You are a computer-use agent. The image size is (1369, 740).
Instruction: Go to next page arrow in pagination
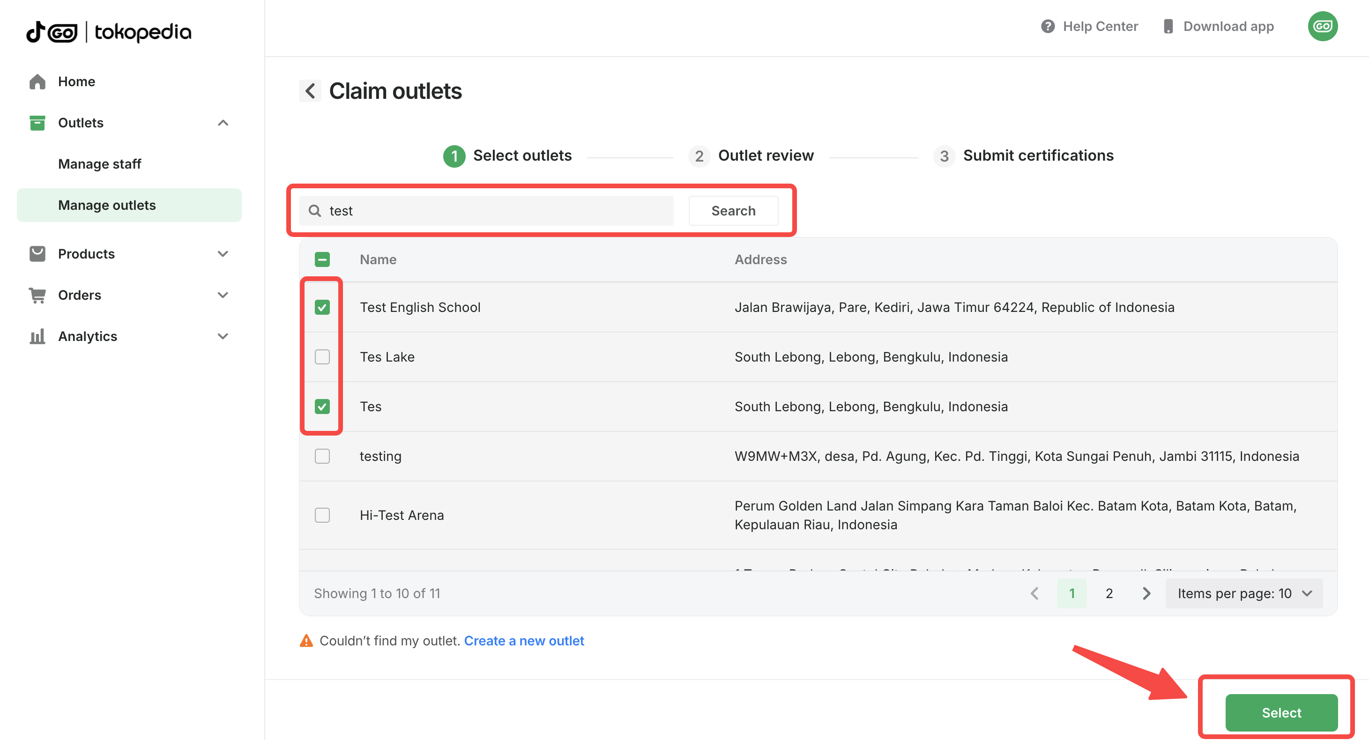point(1146,593)
